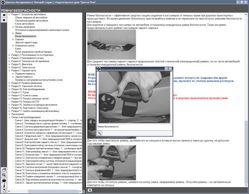Select Раздел 4 Техническое обслуживание
Viewport: 249px width, 194px height.
tap(30, 61)
